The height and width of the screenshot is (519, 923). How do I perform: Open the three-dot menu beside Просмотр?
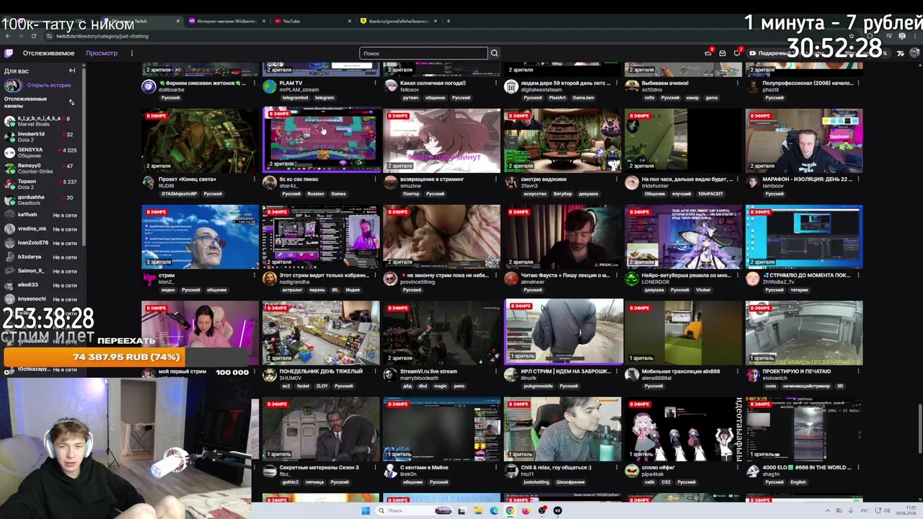pyautogui.click(x=131, y=53)
